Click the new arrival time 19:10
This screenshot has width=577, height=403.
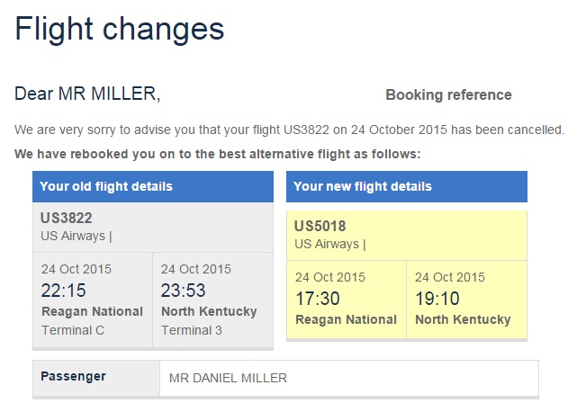437,298
